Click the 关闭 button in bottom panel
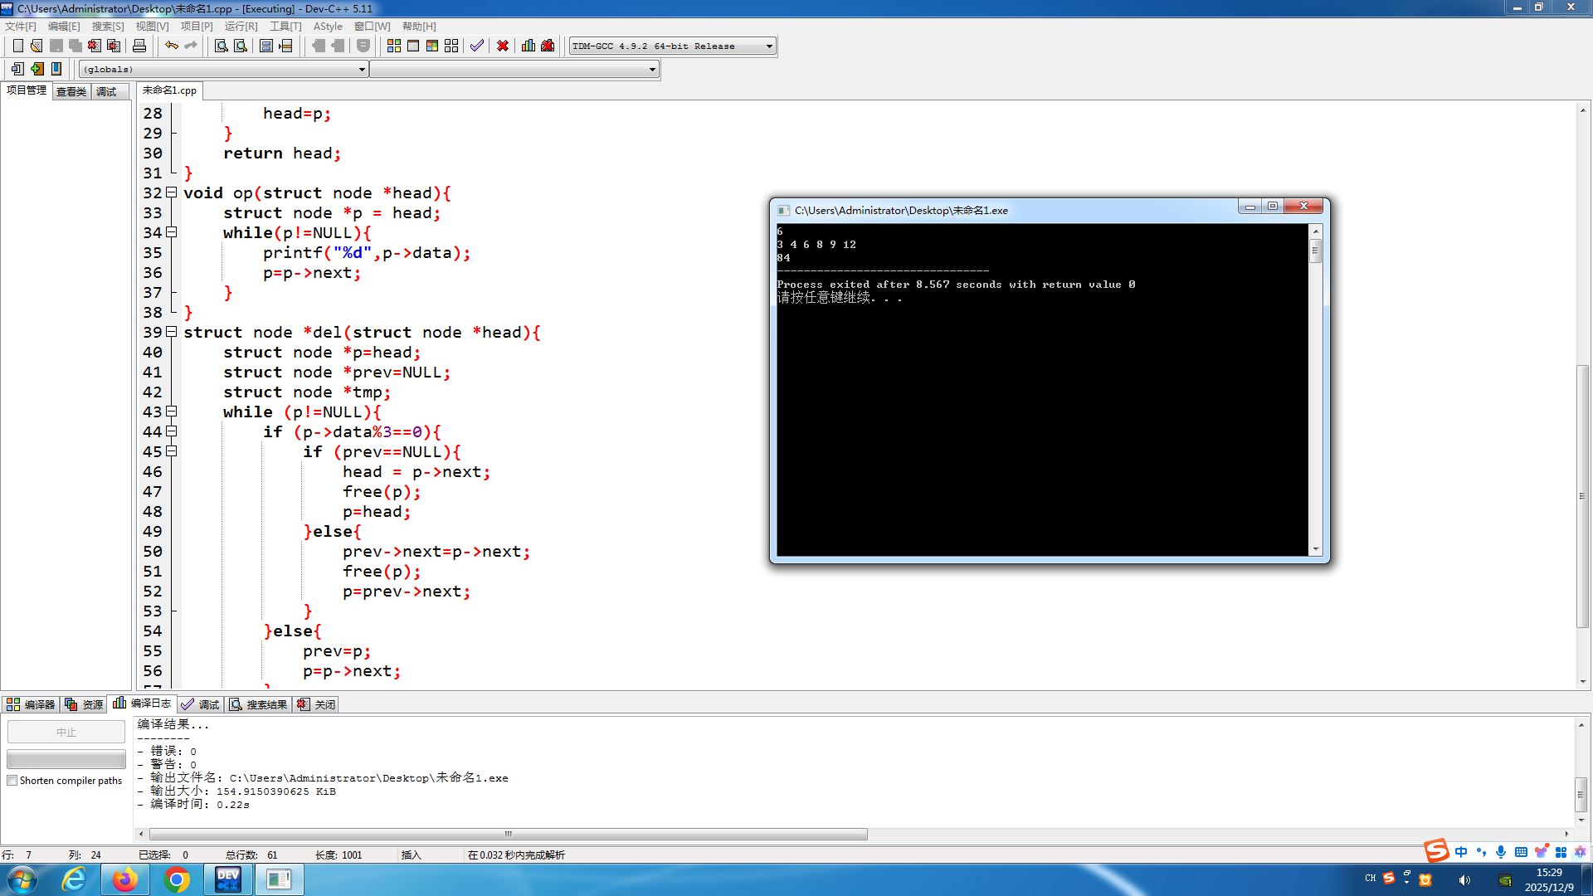The height and width of the screenshot is (896, 1593). [x=317, y=704]
